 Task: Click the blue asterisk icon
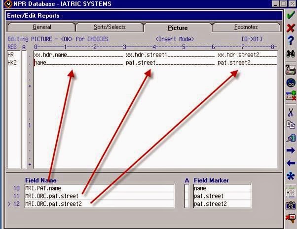click(291, 176)
